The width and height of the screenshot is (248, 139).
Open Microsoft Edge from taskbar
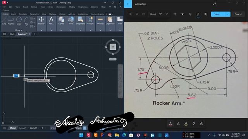(x=124, y=135)
